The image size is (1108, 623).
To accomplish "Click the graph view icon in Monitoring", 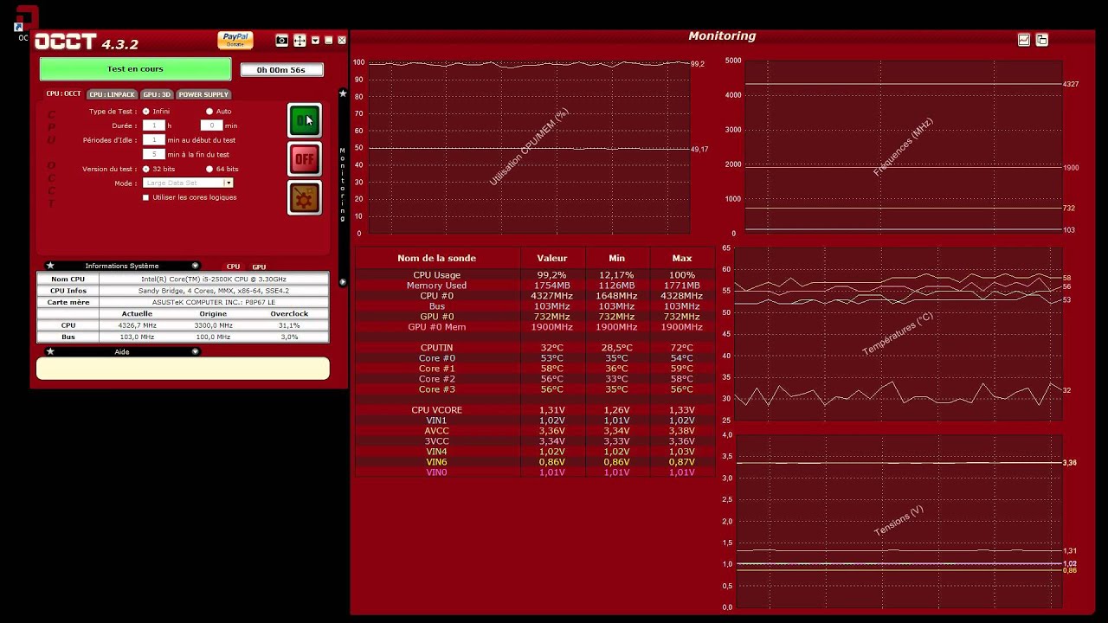I will [1024, 40].
